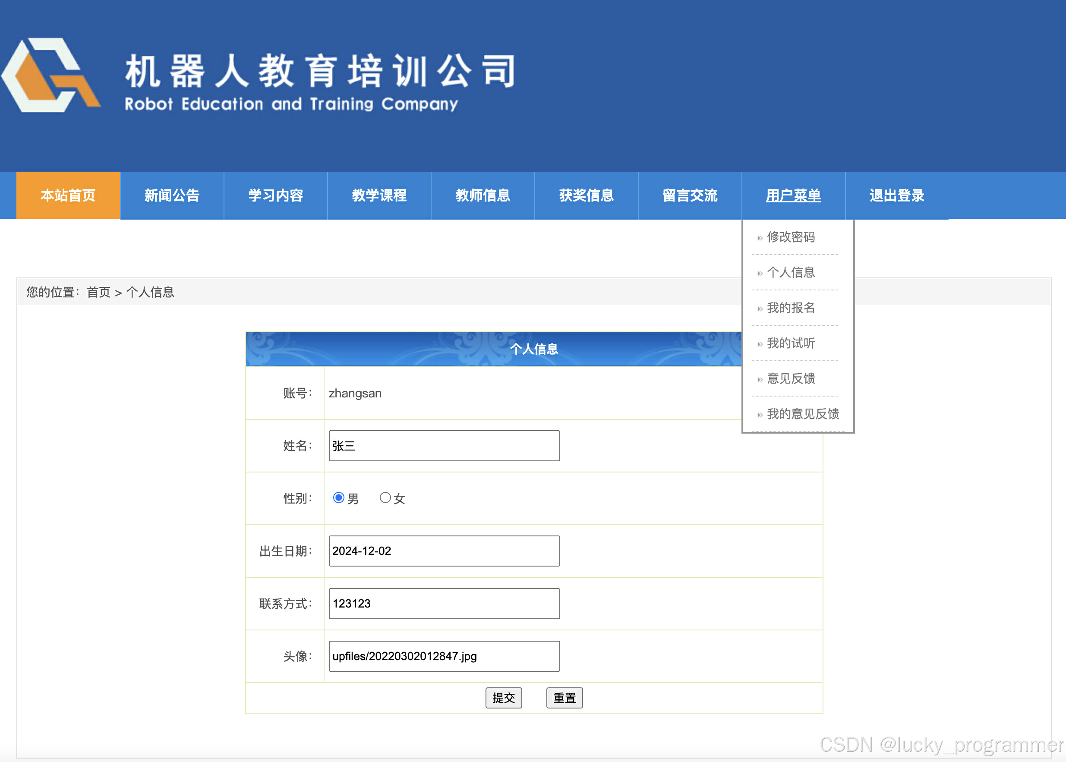Select 我的试听 menu entry

pos(791,343)
